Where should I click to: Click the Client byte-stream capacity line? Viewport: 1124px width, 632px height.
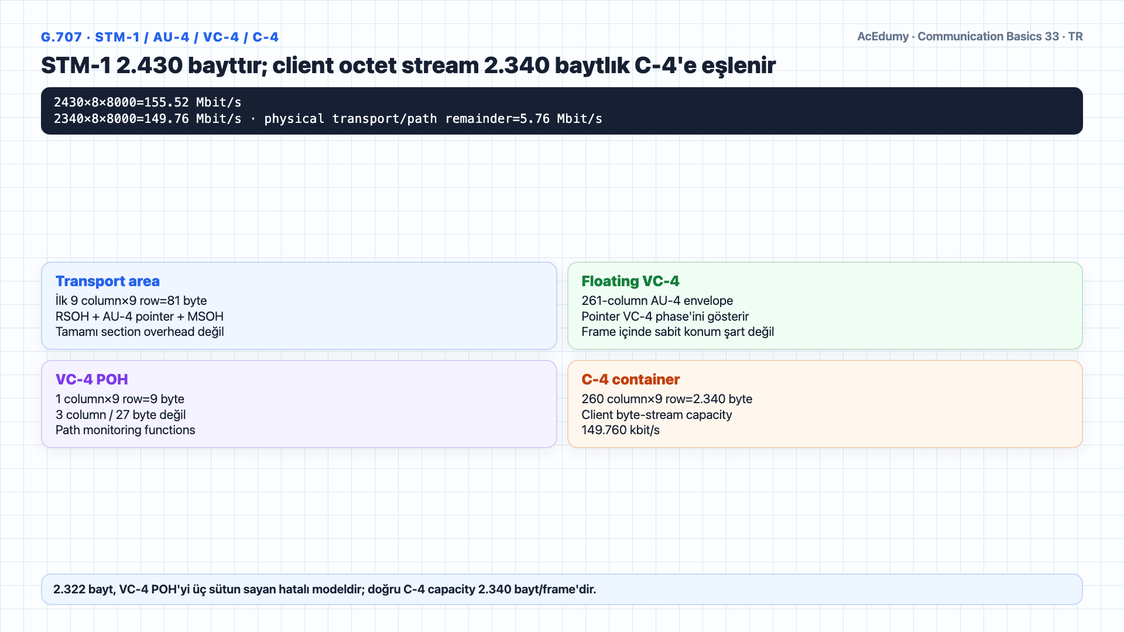[657, 415]
